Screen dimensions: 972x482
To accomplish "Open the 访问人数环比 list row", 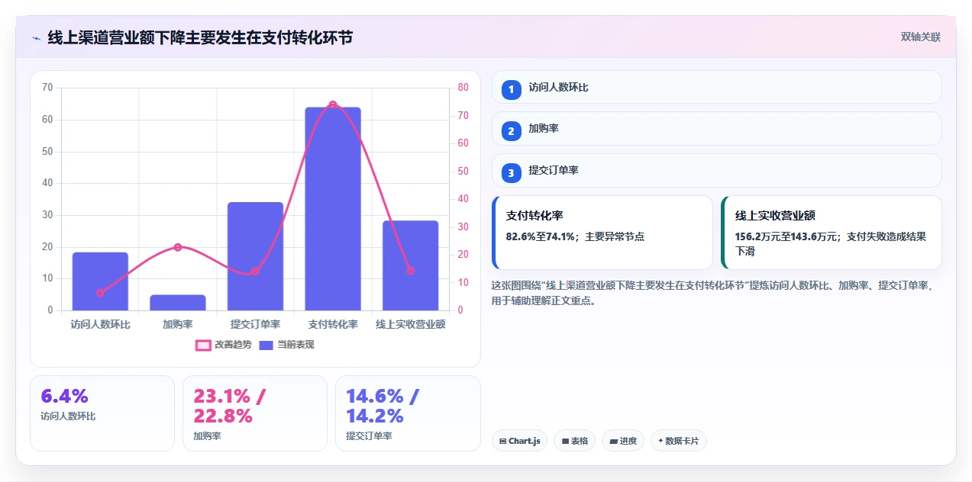I will 717,87.
